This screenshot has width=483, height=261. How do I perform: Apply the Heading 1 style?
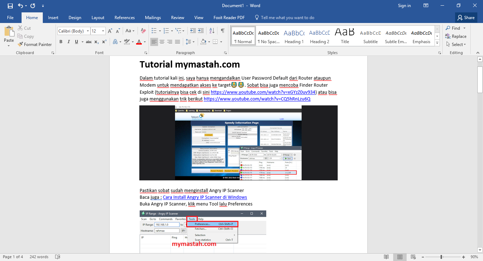click(x=294, y=36)
